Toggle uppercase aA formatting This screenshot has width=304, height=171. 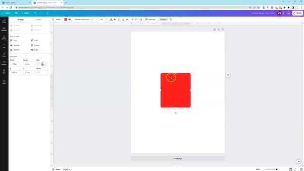click(x=127, y=19)
